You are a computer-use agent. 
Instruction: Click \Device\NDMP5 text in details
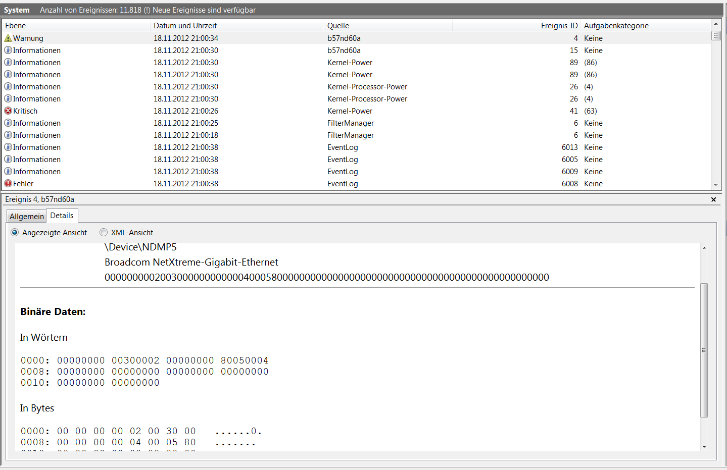tap(140, 247)
